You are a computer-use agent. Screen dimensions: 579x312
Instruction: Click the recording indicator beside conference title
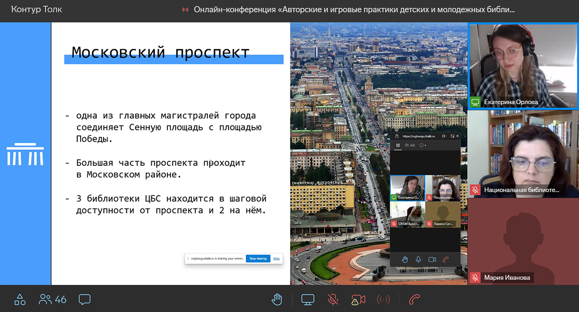point(185,9)
